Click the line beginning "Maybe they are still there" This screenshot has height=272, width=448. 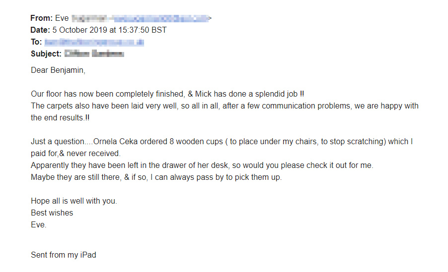point(156,177)
